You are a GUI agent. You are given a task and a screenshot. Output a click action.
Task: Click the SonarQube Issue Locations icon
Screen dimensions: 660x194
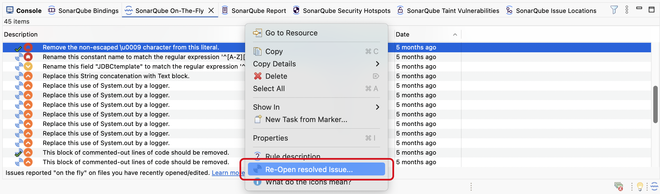click(509, 10)
